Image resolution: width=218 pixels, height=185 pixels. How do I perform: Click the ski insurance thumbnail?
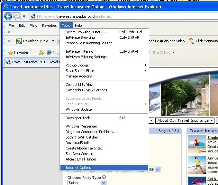(197, 181)
